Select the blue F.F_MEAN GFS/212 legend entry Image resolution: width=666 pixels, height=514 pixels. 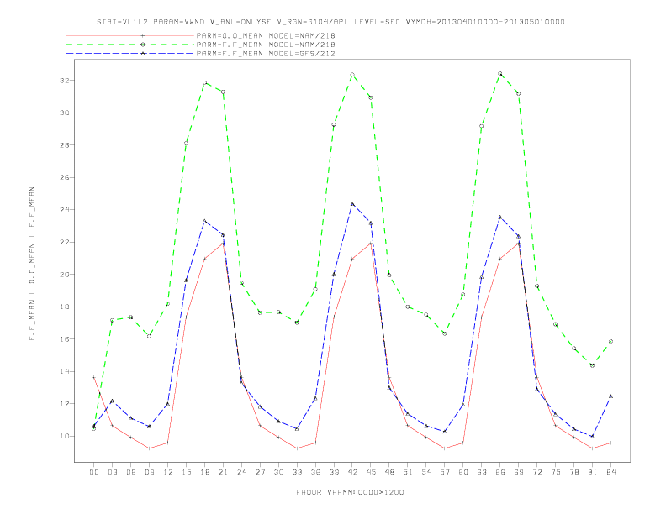click(266, 54)
